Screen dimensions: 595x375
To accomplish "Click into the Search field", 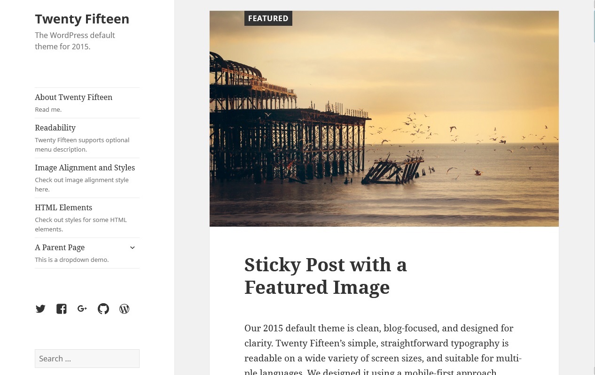I will [87, 359].
